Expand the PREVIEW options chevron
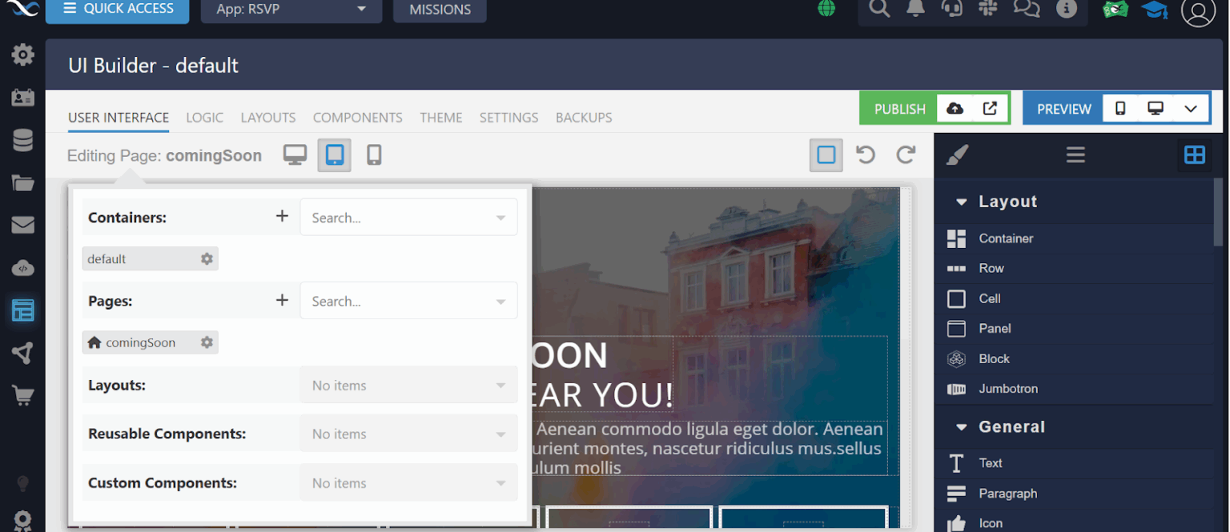 (x=1191, y=107)
